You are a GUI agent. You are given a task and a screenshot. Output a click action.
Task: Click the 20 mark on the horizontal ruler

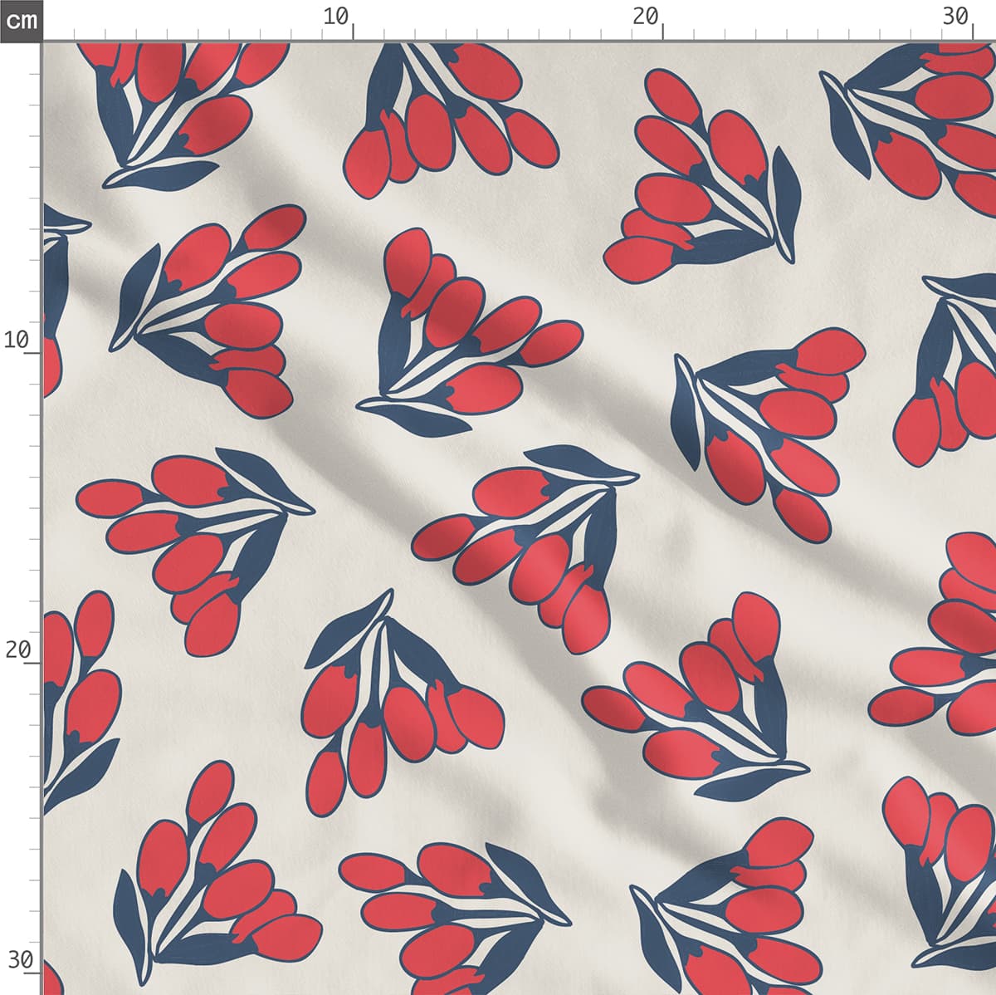pyautogui.click(x=645, y=17)
